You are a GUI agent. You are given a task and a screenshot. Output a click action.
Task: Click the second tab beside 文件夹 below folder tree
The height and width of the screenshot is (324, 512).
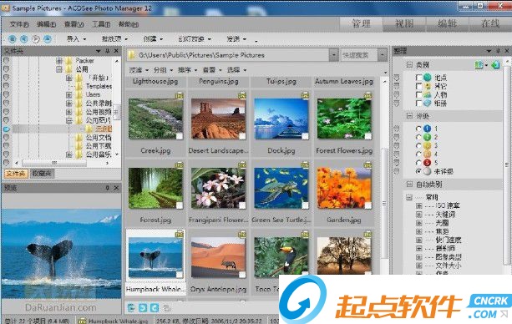pos(42,174)
